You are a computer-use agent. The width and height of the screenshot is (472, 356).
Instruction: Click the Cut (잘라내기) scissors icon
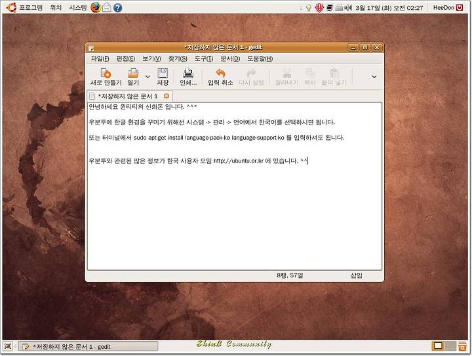[x=287, y=73]
